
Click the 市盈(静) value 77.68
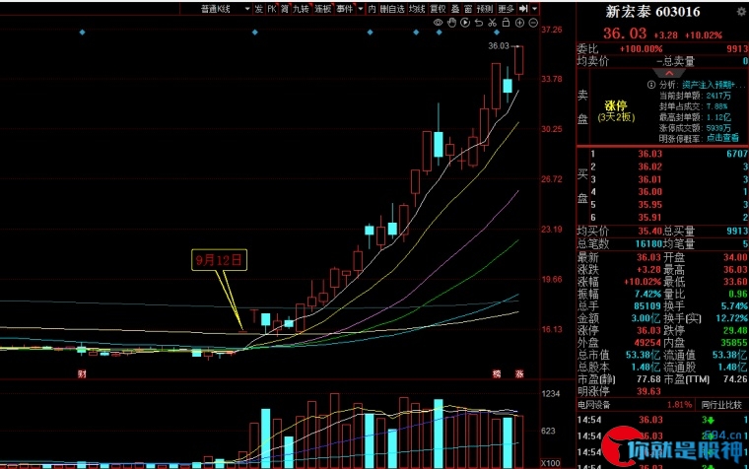648,379
